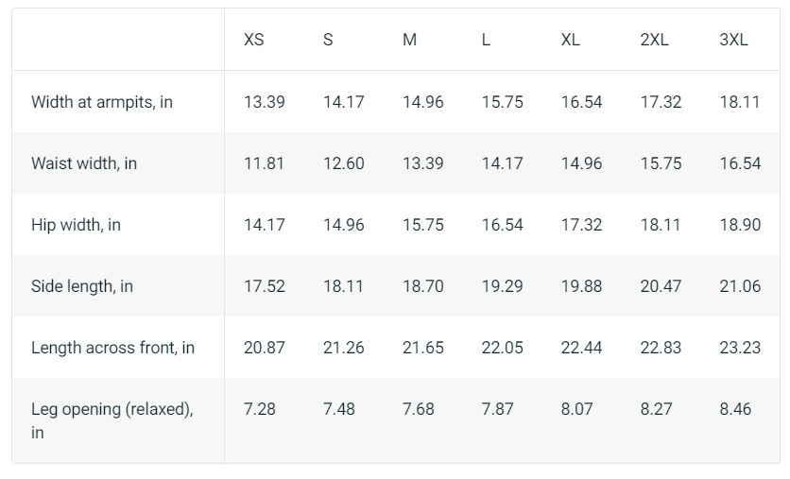This screenshot has height=479, width=790.
Task: Click the 'Waist width, in' row label
Action: (x=84, y=163)
